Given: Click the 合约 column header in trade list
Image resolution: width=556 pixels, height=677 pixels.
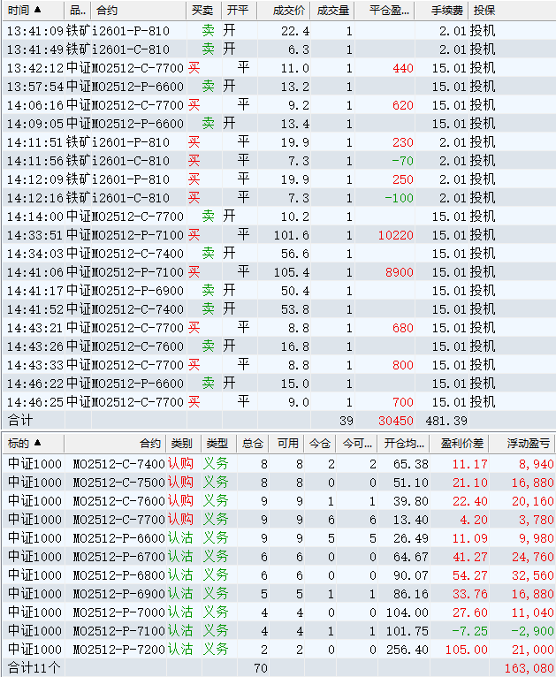Looking at the screenshot, I should 139,10.
